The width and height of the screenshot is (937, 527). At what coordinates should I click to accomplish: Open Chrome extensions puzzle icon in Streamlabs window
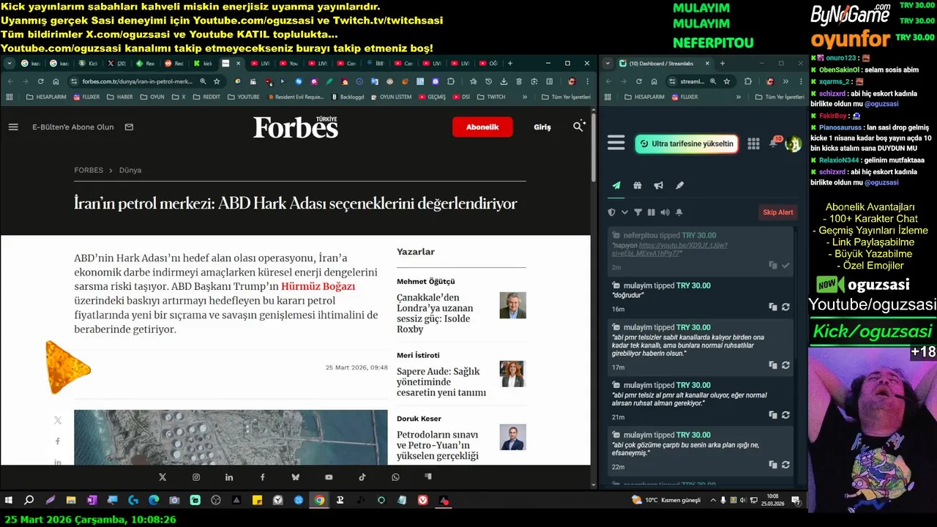click(x=748, y=81)
